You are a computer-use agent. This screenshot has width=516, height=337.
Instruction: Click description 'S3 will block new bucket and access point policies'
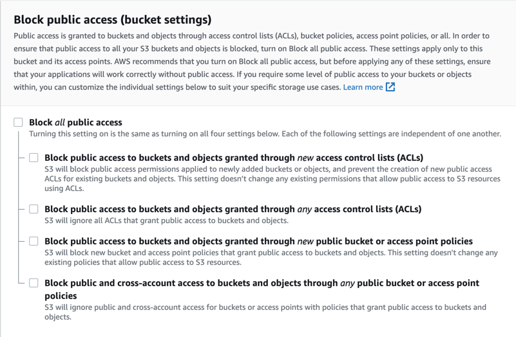tap(271, 257)
